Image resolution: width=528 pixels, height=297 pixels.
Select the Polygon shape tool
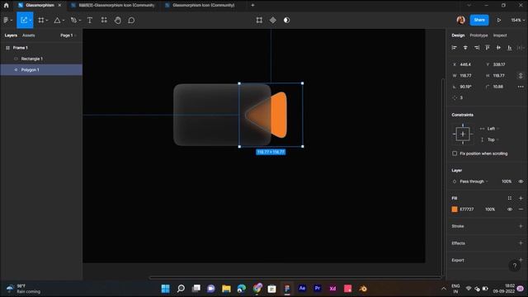point(57,20)
